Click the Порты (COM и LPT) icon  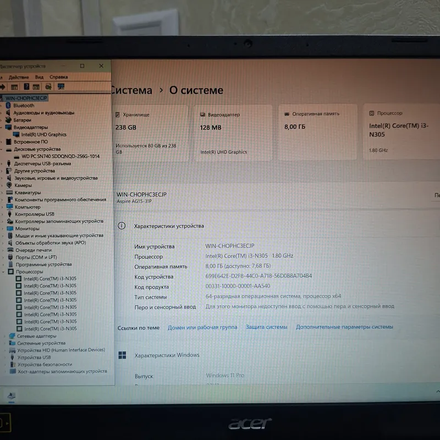(x=10, y=257)
